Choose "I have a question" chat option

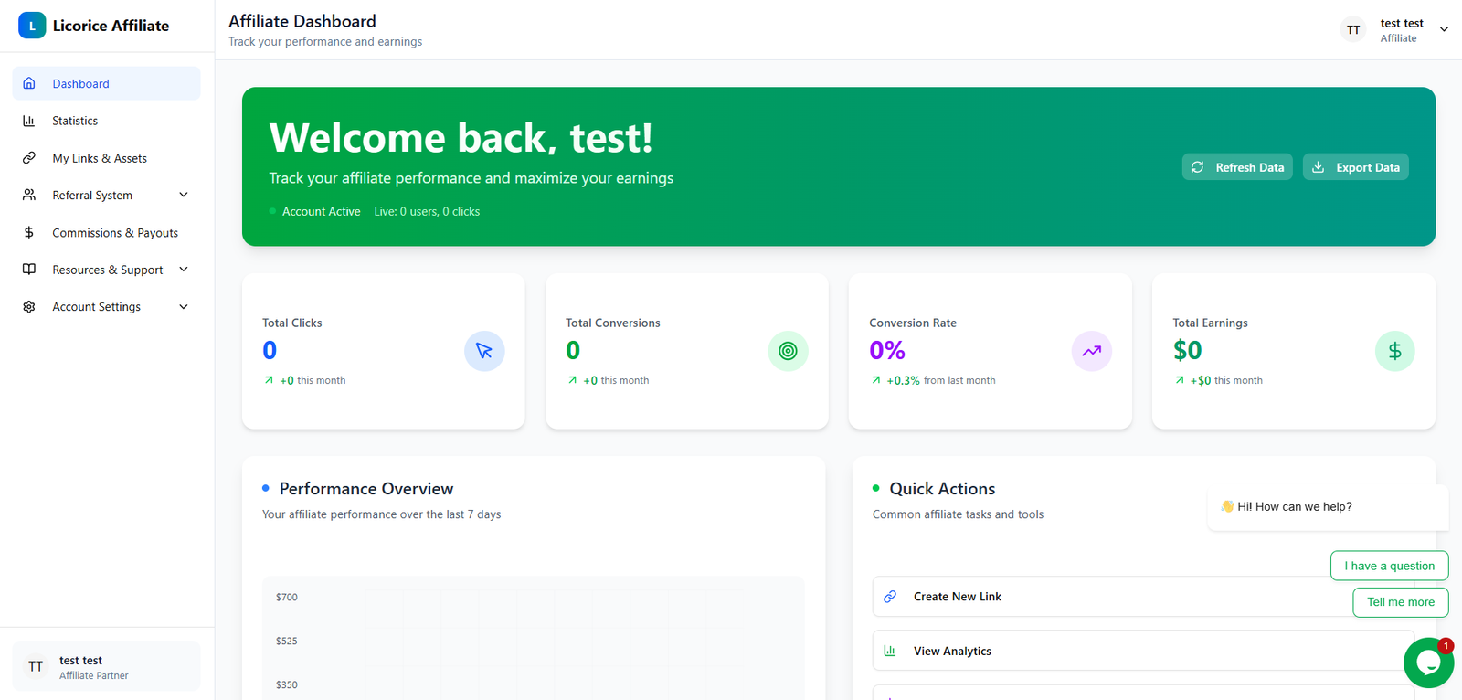(1389, 566)
